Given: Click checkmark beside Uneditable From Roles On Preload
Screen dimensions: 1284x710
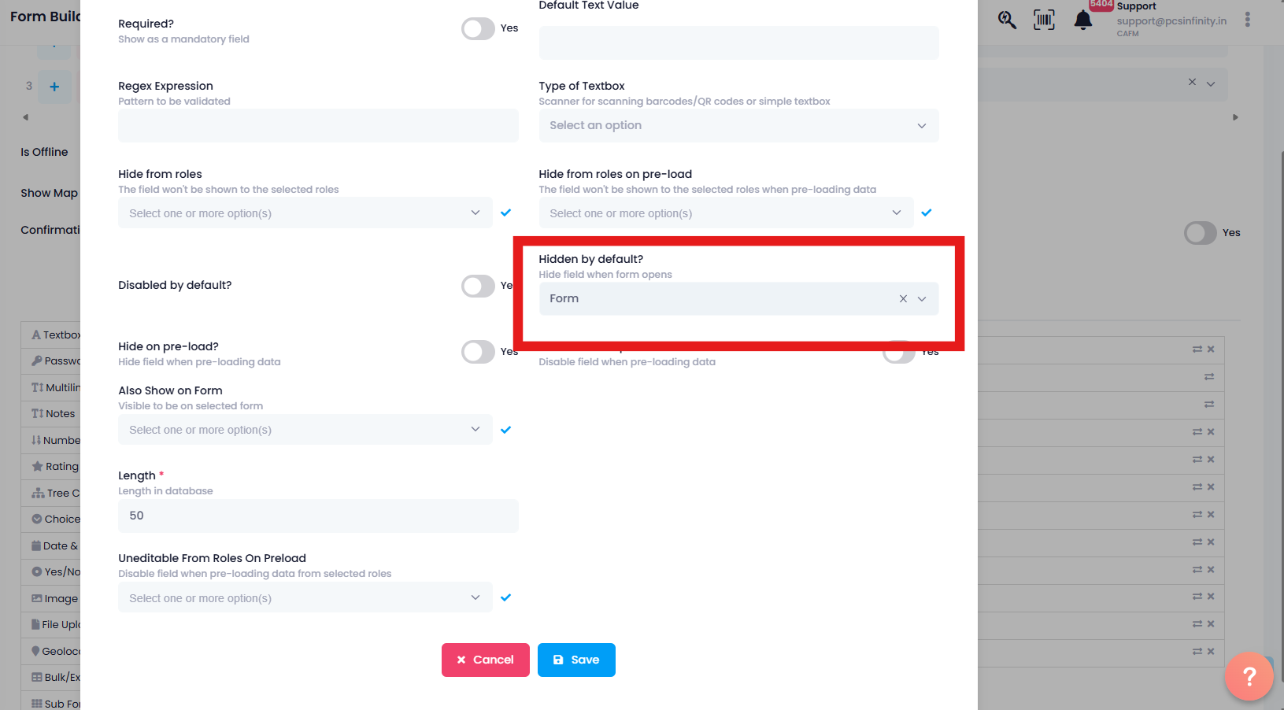Looking at the screenshot, I should click(505, 597).
